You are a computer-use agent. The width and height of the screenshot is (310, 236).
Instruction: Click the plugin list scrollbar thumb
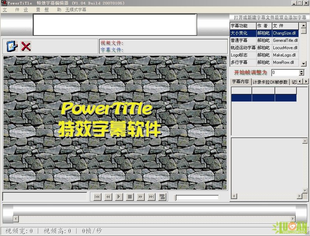[303, 31]
